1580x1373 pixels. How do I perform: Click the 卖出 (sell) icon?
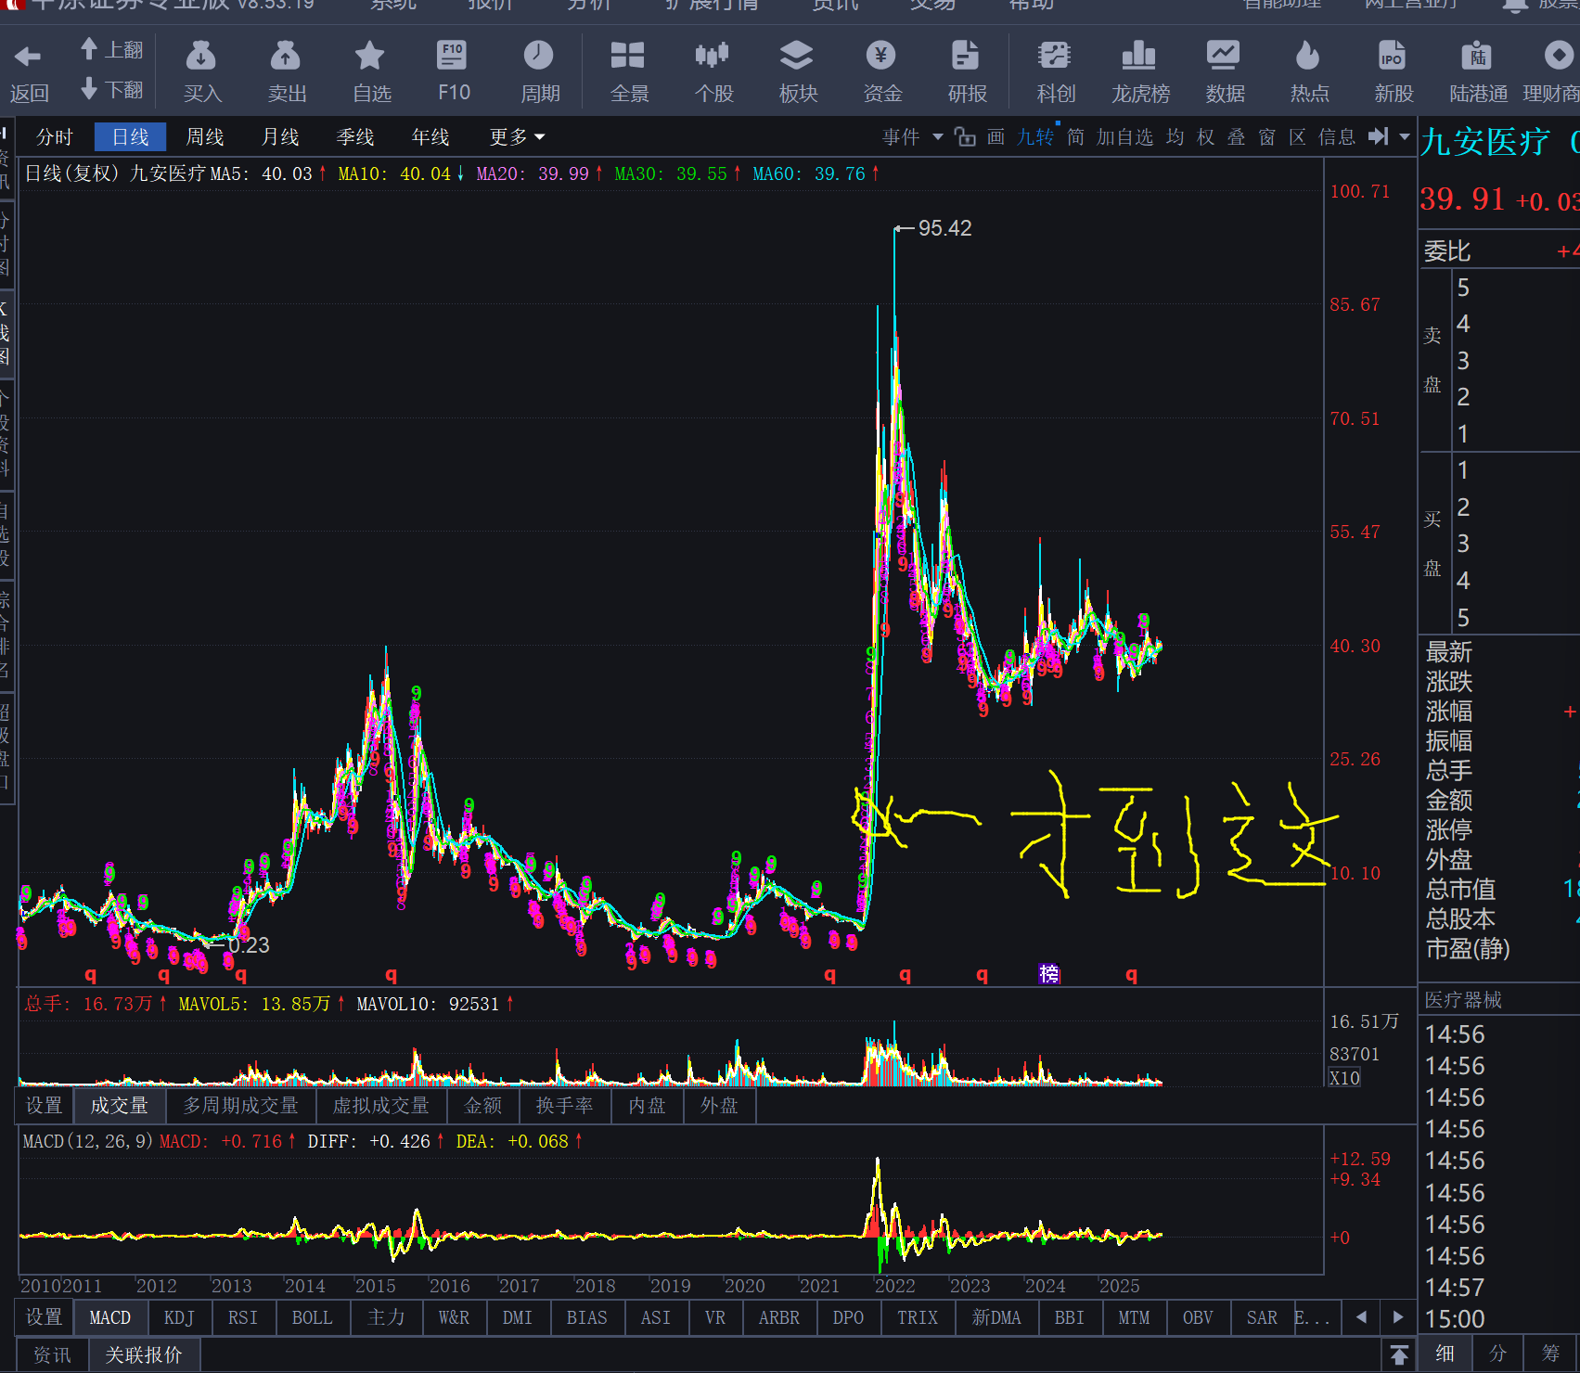286,58
